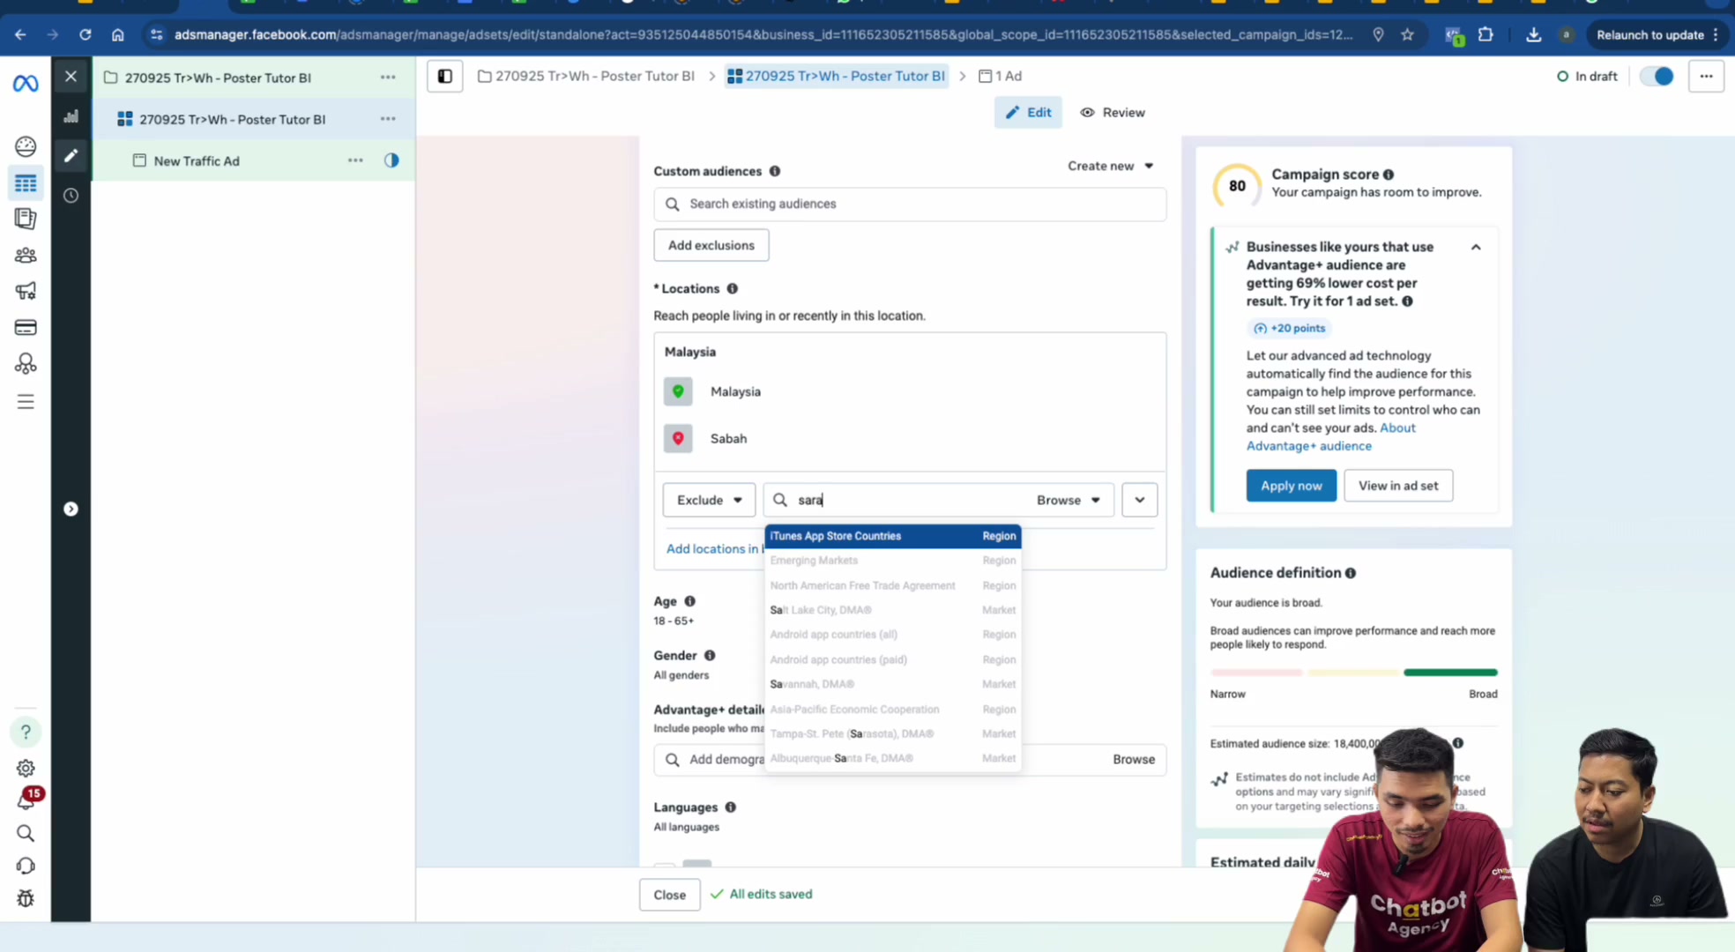1735x952 pixels.
Task: Open the Create new audience dropdown
Action: coord(1110,166)
